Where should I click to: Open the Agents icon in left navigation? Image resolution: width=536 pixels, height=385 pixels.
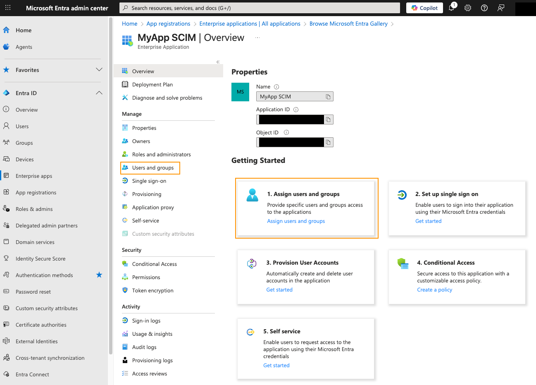point(6,47)
